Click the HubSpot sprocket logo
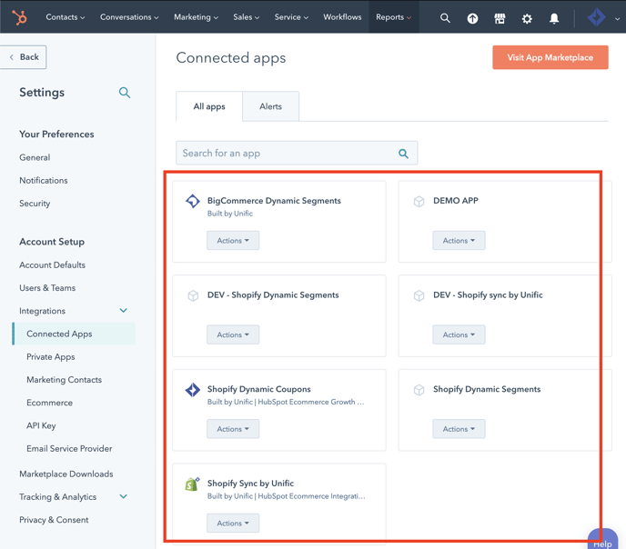This screenshot has width=626, height=549. click(x=19, y=17)
